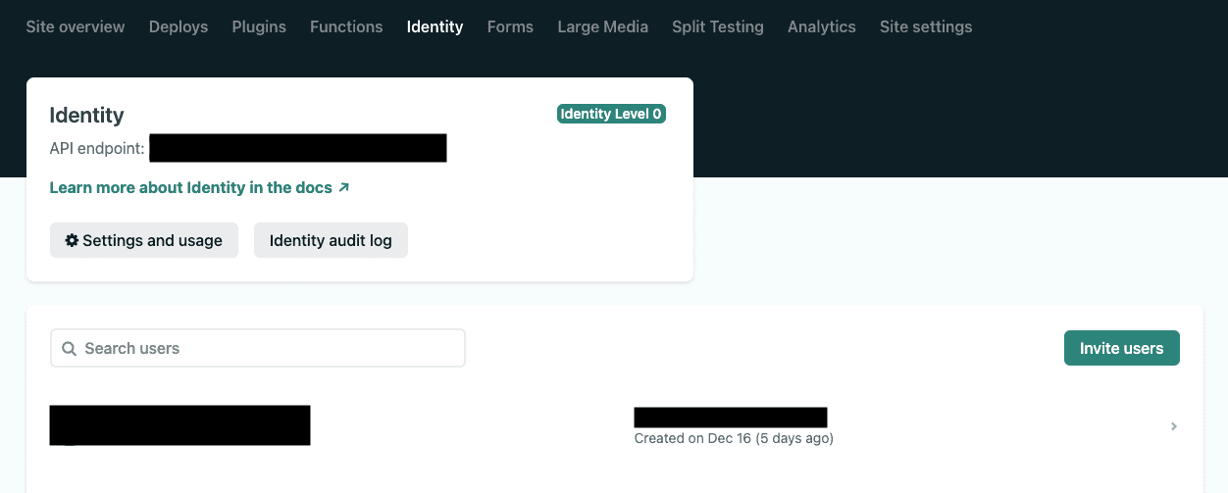This screenshot has width=1228, height=493.
Task: Select the Identity tab
Action: point(435,26)
